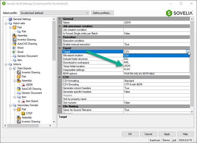The width and height of the screenshot is (197, 143).
Task: Click the JSON export action icon
Action: [23, 85]
